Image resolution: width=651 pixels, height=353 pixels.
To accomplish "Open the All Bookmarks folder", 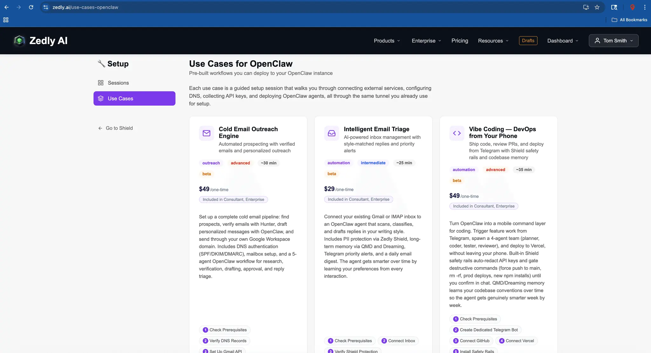I will pos(629,20).
